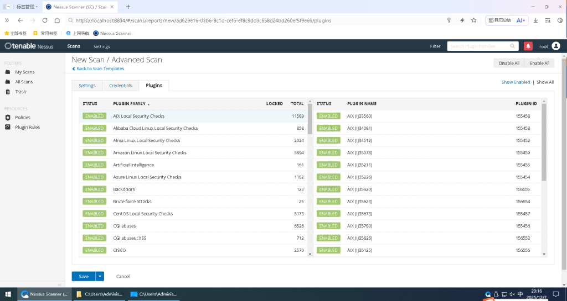Follow the Back to Scan Templates link
567x301 pixels.
pos(100,69)
